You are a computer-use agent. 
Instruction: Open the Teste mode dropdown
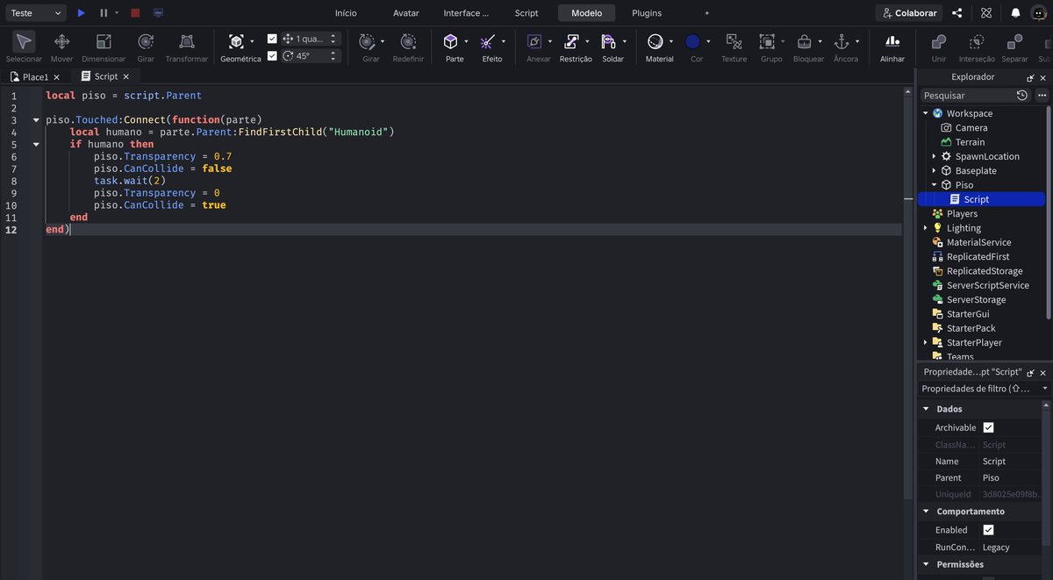[x=34, y=13]
